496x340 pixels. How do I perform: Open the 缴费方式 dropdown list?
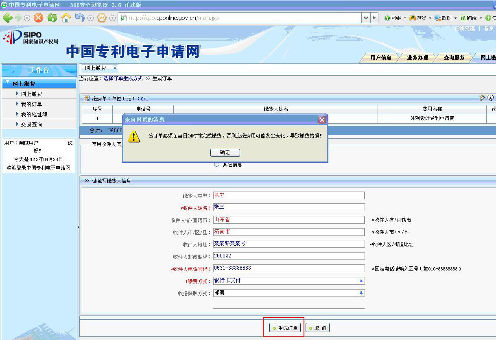coord(361,281)
